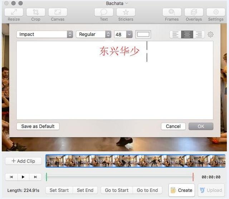Viewport: 229px width, 199px height.
Task: Select the video clip filmstrip
Action: tap(135, 161)
